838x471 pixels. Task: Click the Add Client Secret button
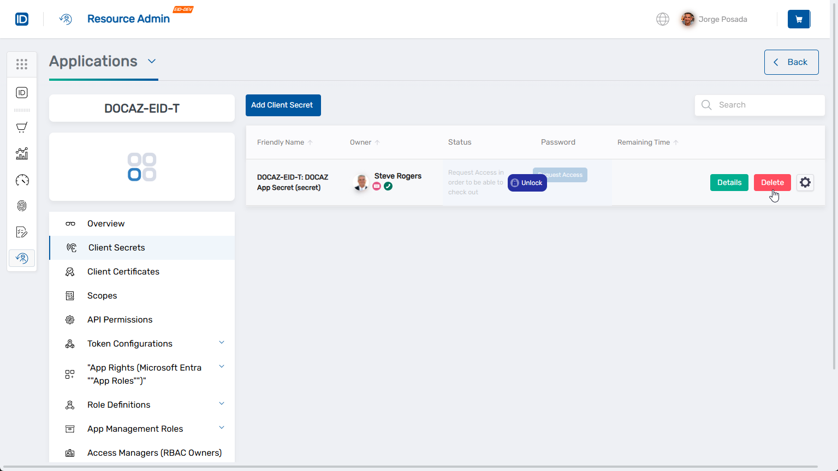[283, 105]
